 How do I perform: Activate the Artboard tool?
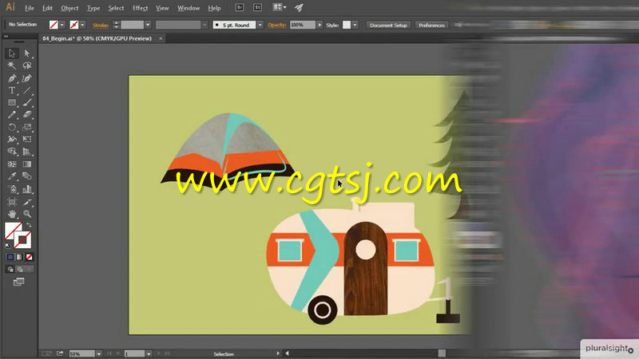coord(12,202)
